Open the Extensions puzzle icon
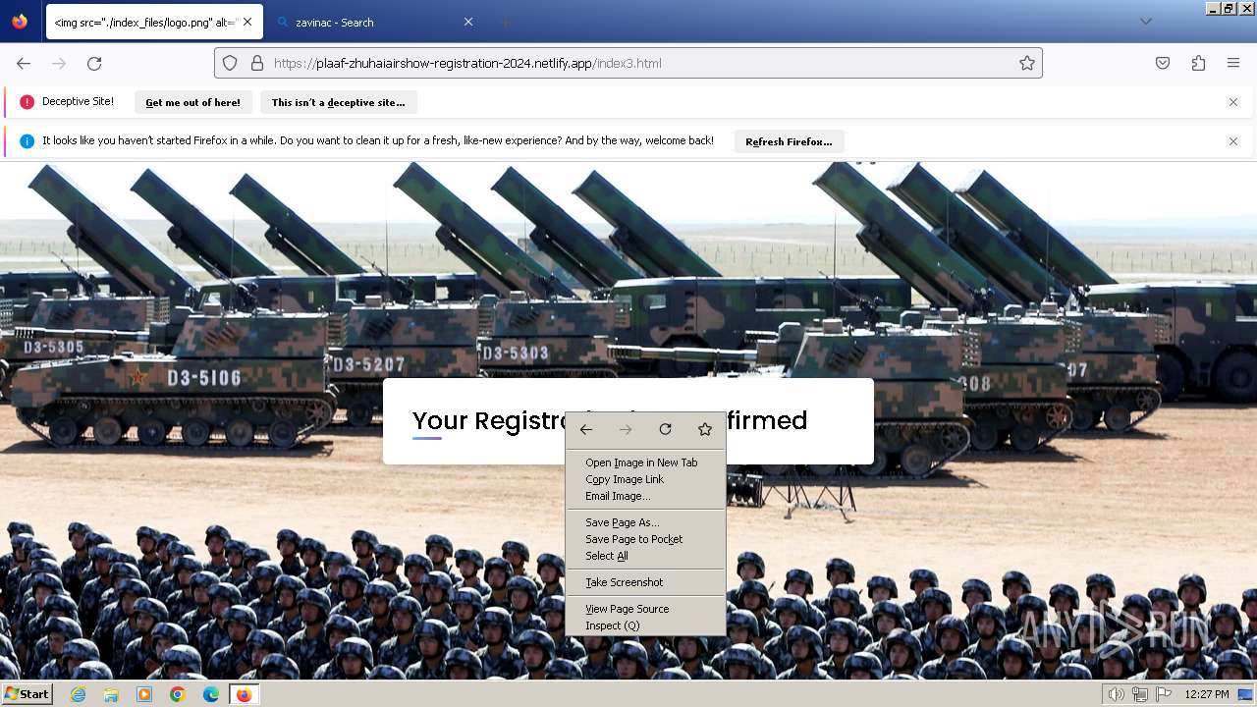The height and width of the screenshot is (707, 1257). pos(1198,63)
